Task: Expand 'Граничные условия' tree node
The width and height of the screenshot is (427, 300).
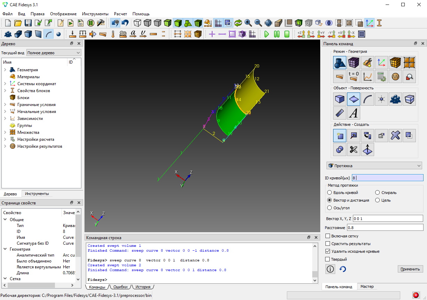Action: (5, 105)
